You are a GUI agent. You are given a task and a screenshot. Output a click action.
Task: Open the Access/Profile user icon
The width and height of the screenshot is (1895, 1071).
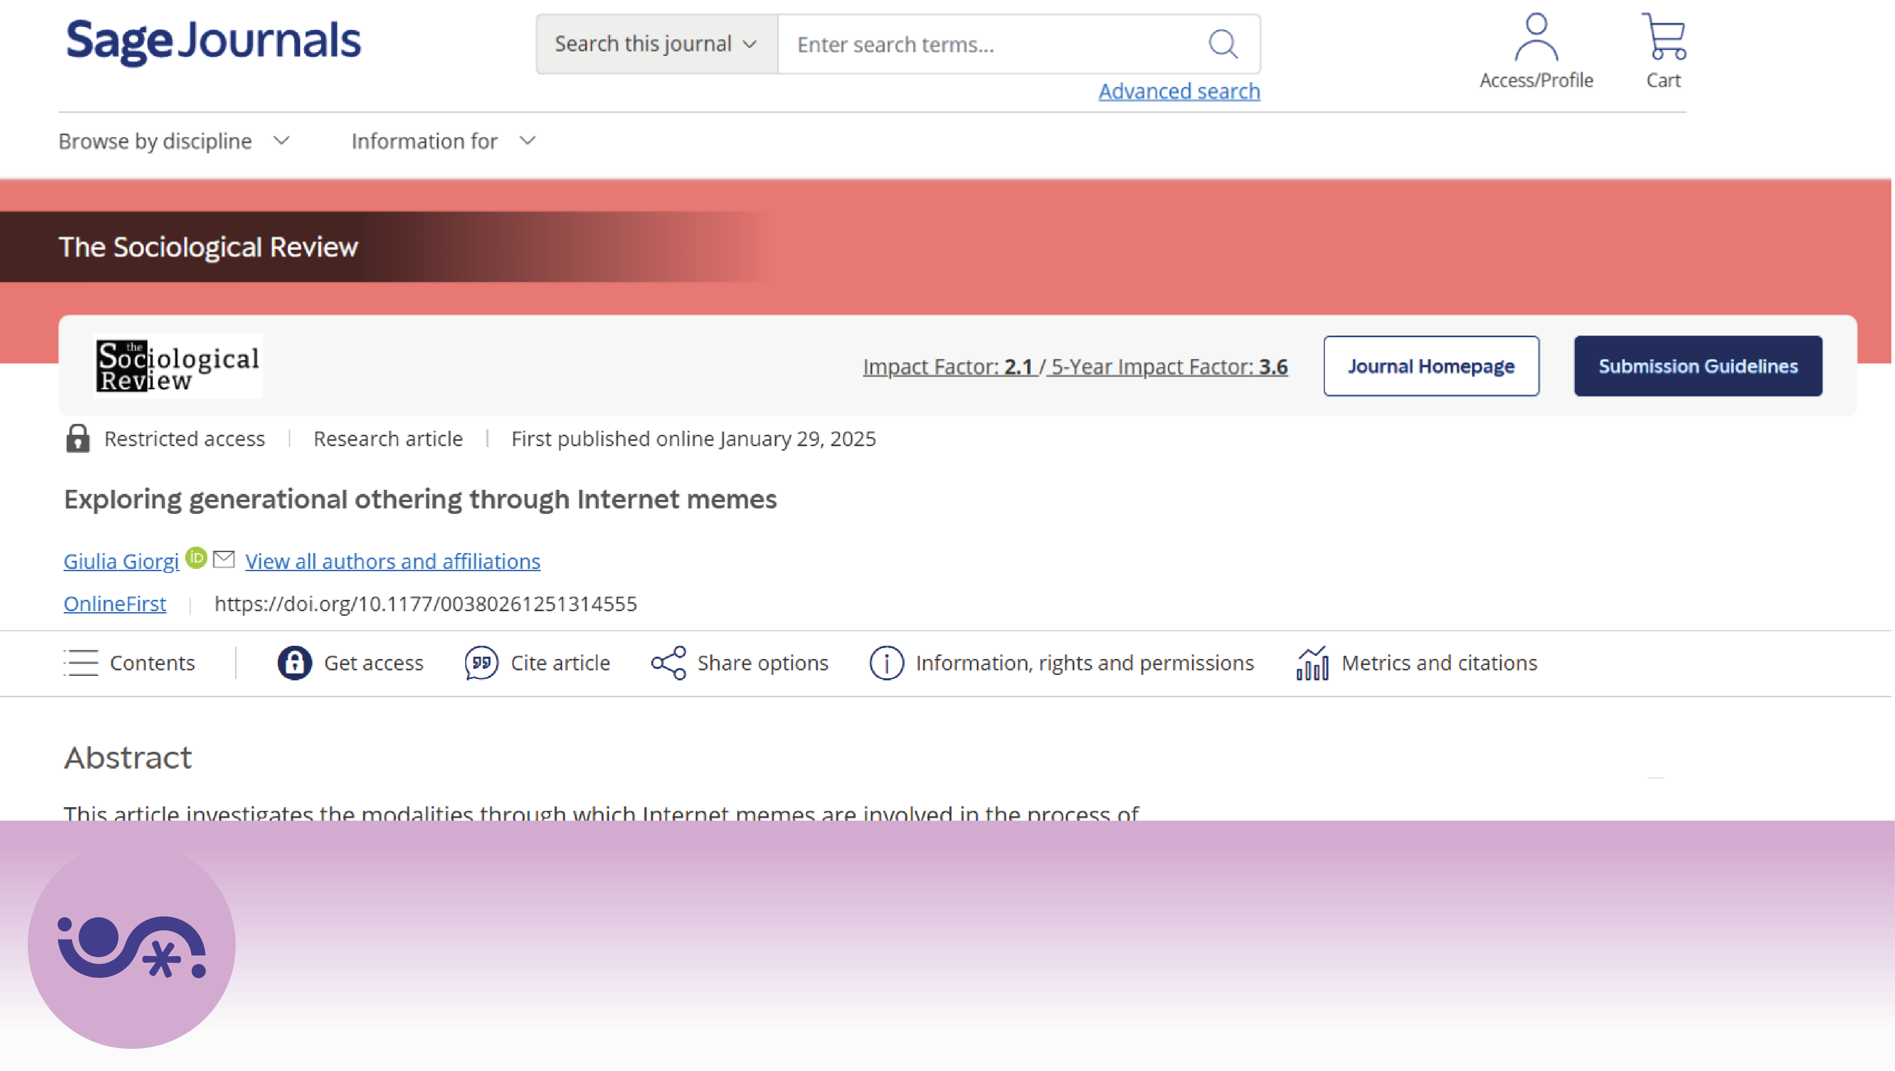(1536, 36)
